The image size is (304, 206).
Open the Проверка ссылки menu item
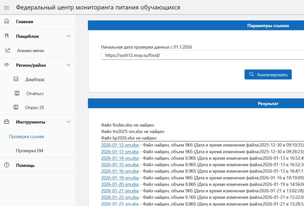(x=26, y=137)
